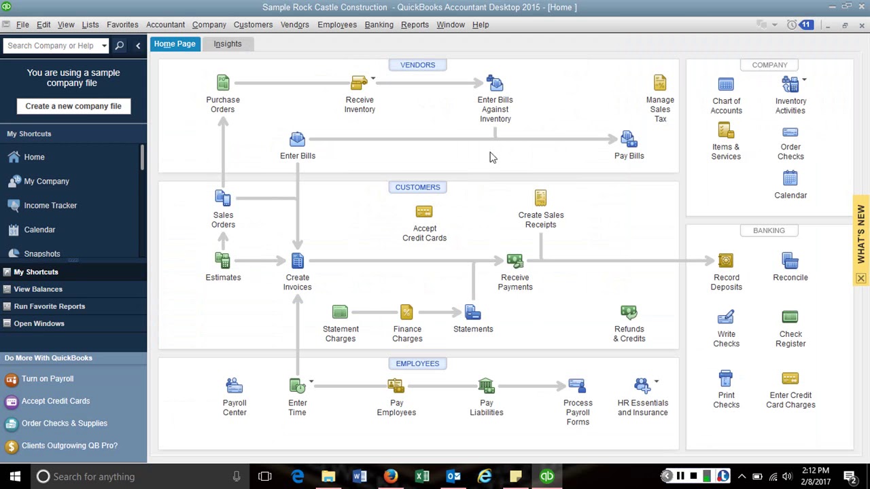Open View Balances section
Screen dimensions: 870x489
(73, 289)
